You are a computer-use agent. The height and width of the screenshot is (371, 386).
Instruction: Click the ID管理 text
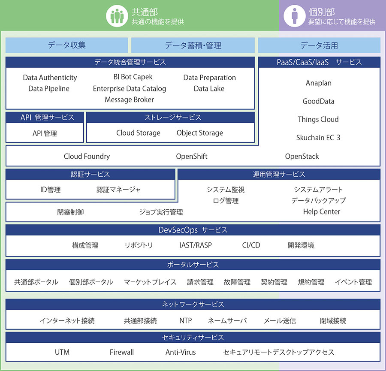click(50, 190)
